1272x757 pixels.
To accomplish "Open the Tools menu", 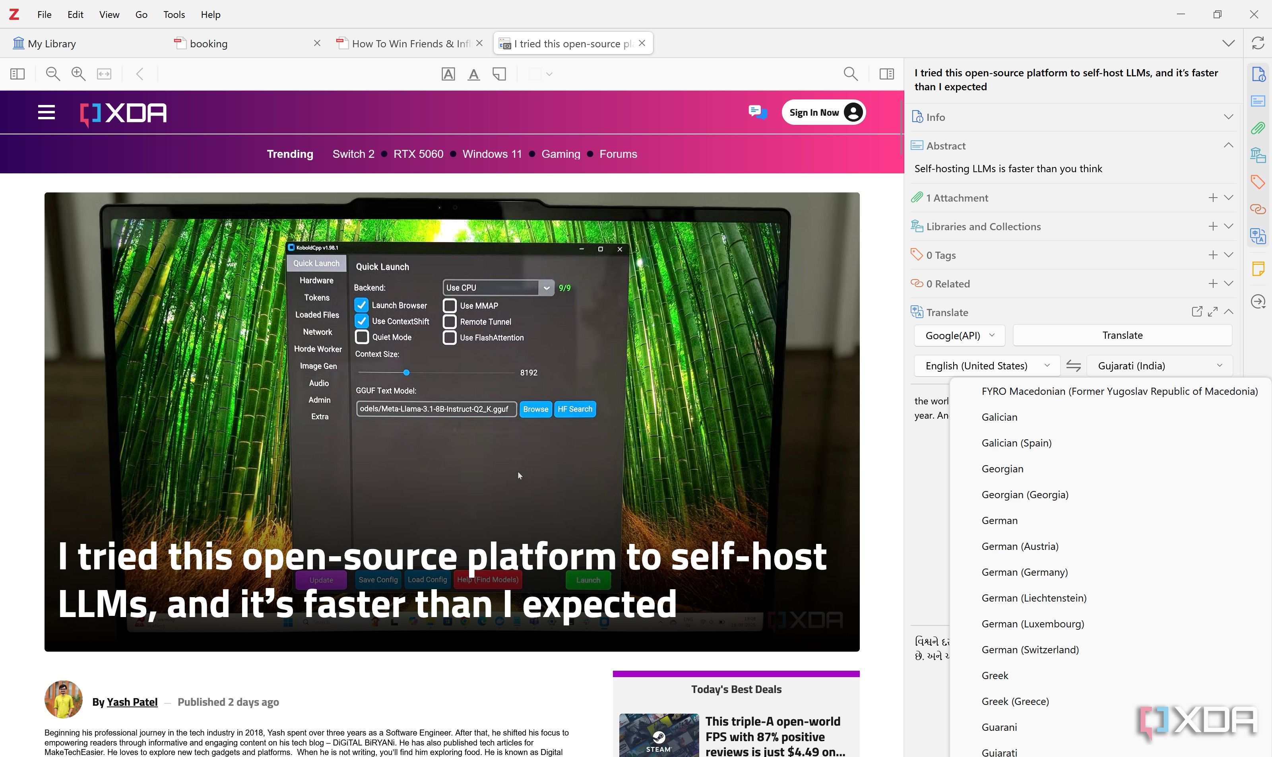I will (174, 14).
